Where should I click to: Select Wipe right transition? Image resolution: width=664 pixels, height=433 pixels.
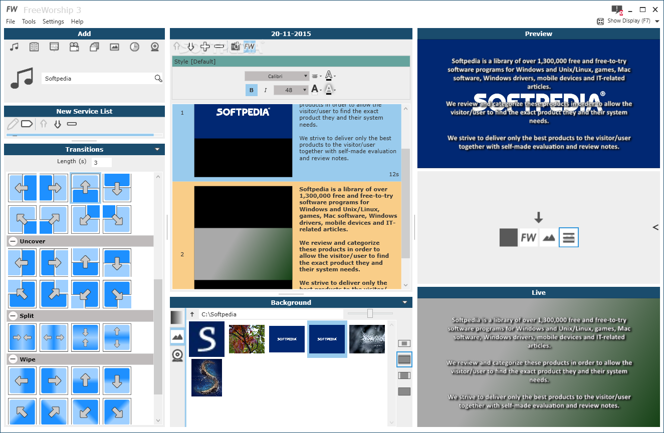pos(54,381)
